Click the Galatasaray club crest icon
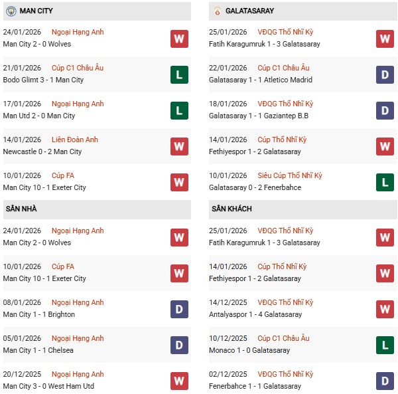The width and height of the screenshot is (398, 394). [218, 11]
